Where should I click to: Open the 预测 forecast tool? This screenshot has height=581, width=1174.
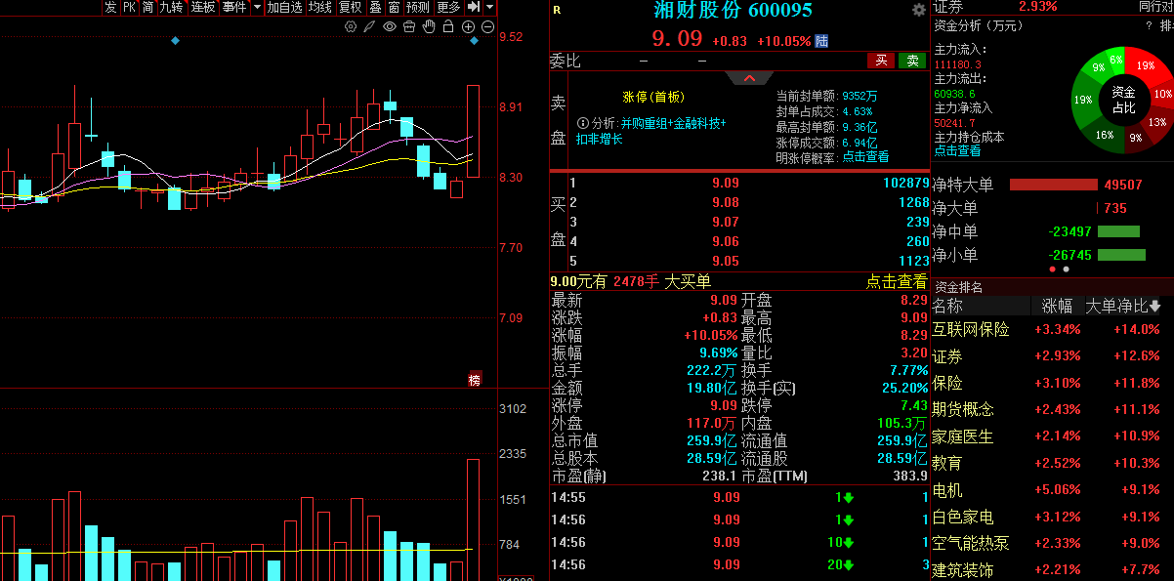pos(418,7)
